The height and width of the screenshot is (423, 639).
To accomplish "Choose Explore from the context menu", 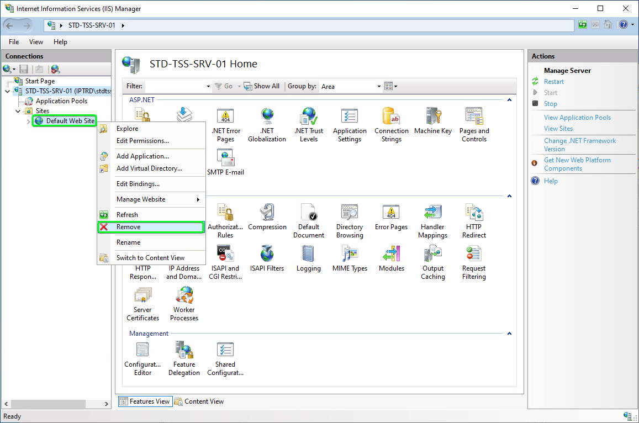I will tap(151, 128).
